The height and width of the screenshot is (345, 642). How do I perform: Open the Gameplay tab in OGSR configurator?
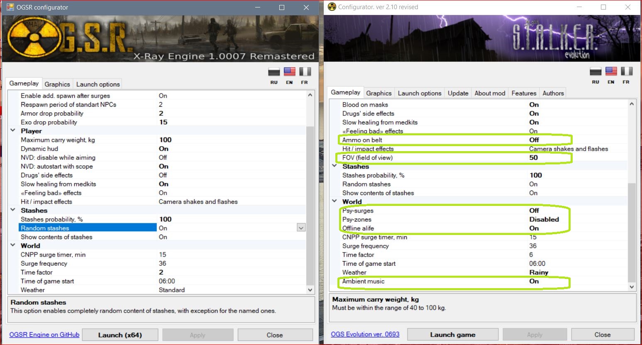click(x=24, y=83)
